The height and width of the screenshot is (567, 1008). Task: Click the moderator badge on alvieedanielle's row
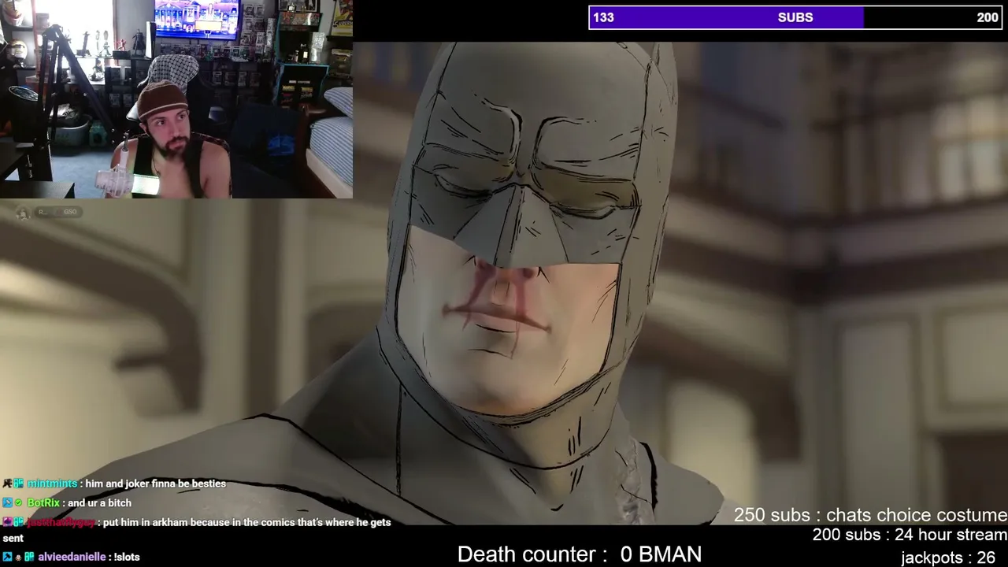(7, 557)
